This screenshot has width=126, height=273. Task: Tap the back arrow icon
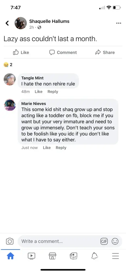pyautogui.click(x=7, y=23)
